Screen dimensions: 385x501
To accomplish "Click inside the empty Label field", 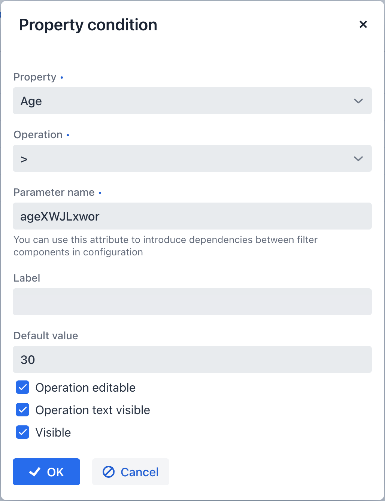I will (x=192, y=302).
